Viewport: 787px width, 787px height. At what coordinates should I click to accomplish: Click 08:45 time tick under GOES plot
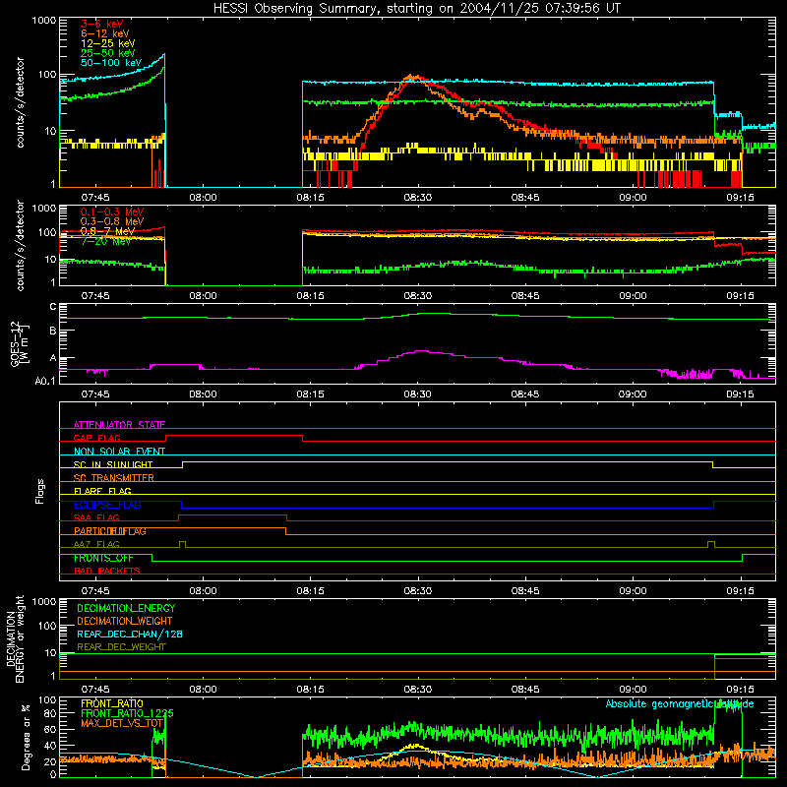click(x=525, y=394)
